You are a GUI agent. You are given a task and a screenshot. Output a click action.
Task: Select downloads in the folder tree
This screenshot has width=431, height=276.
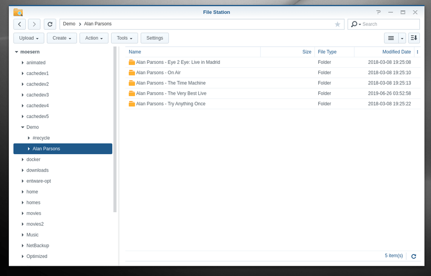[x=38, y=170]
